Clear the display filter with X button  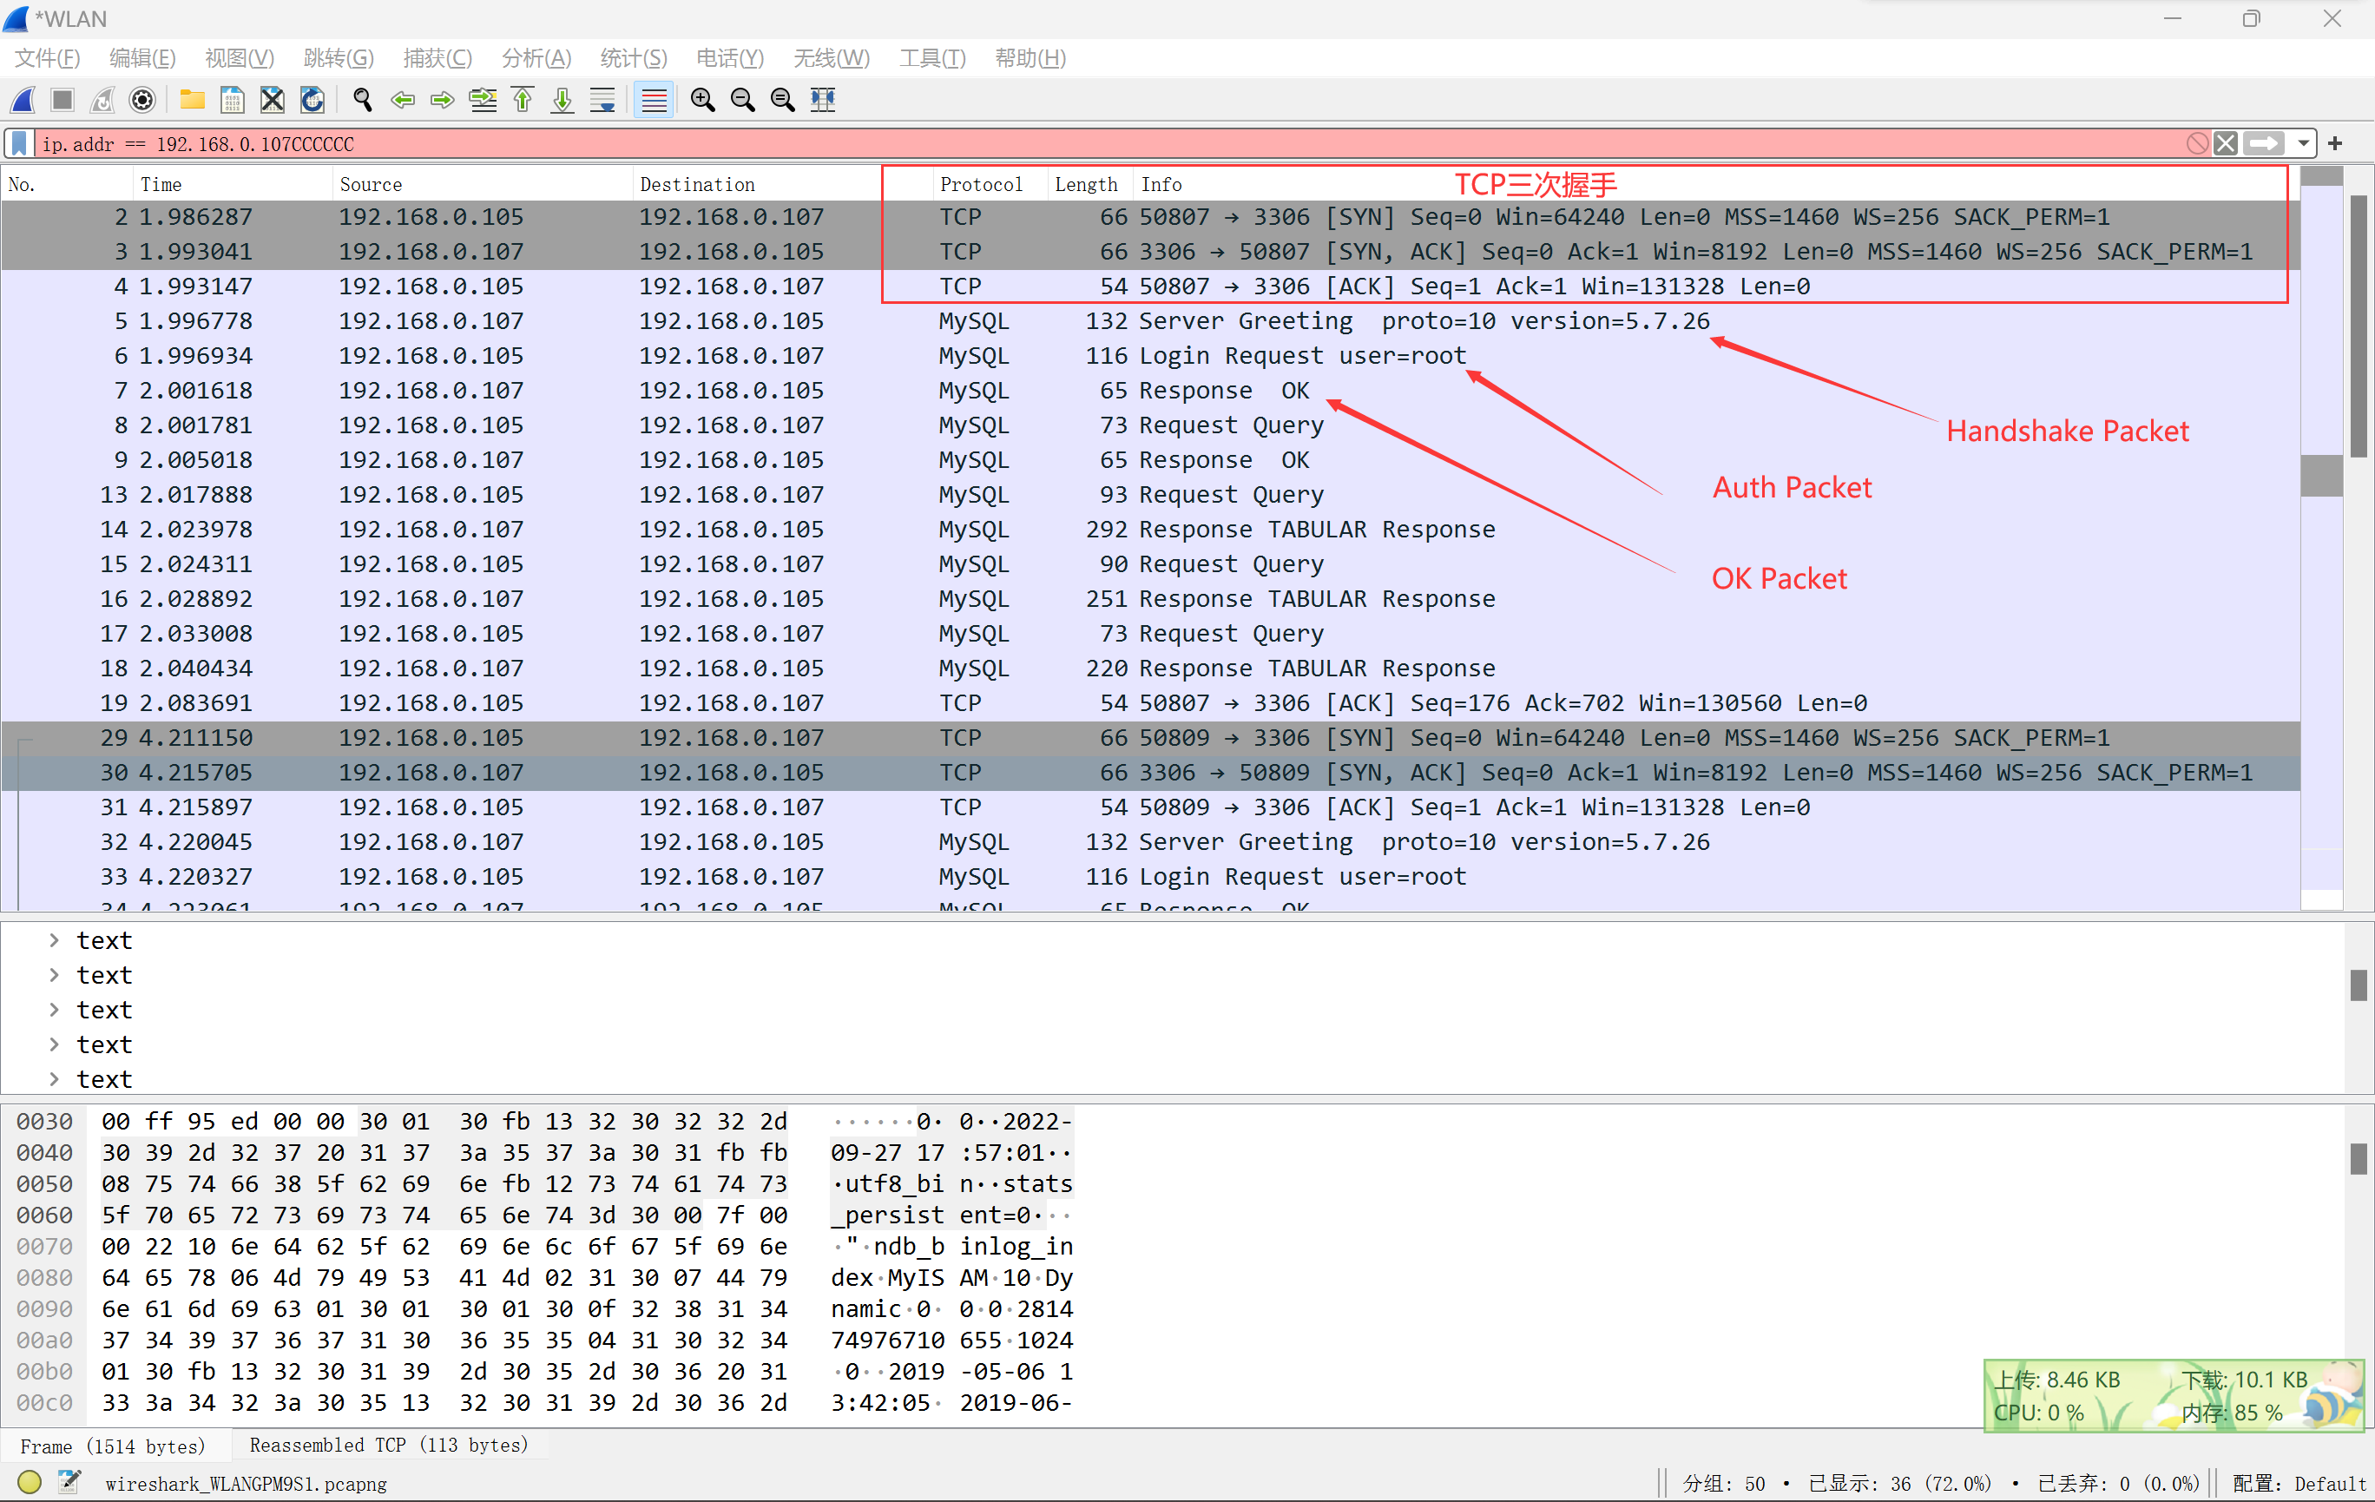(2225, 144)
